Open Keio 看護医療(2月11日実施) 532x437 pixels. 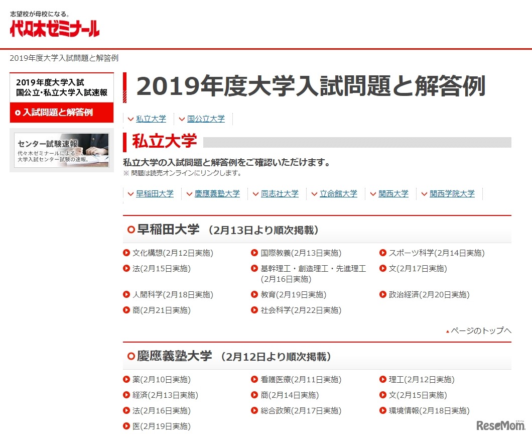coord(301,380)
